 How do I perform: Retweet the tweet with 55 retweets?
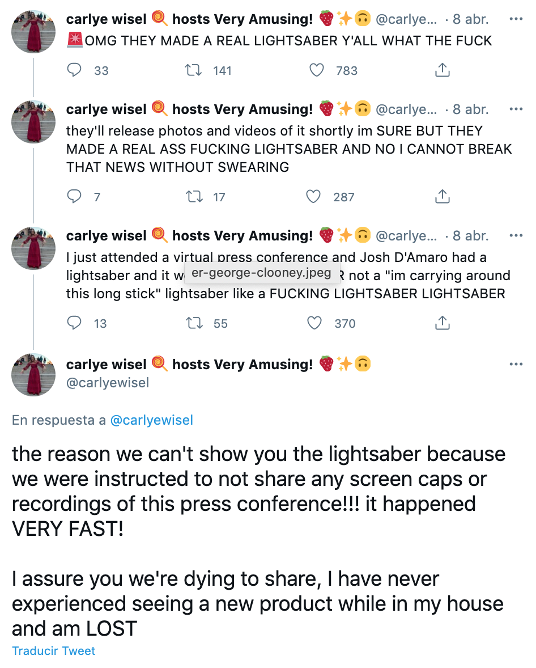[194, 323]
